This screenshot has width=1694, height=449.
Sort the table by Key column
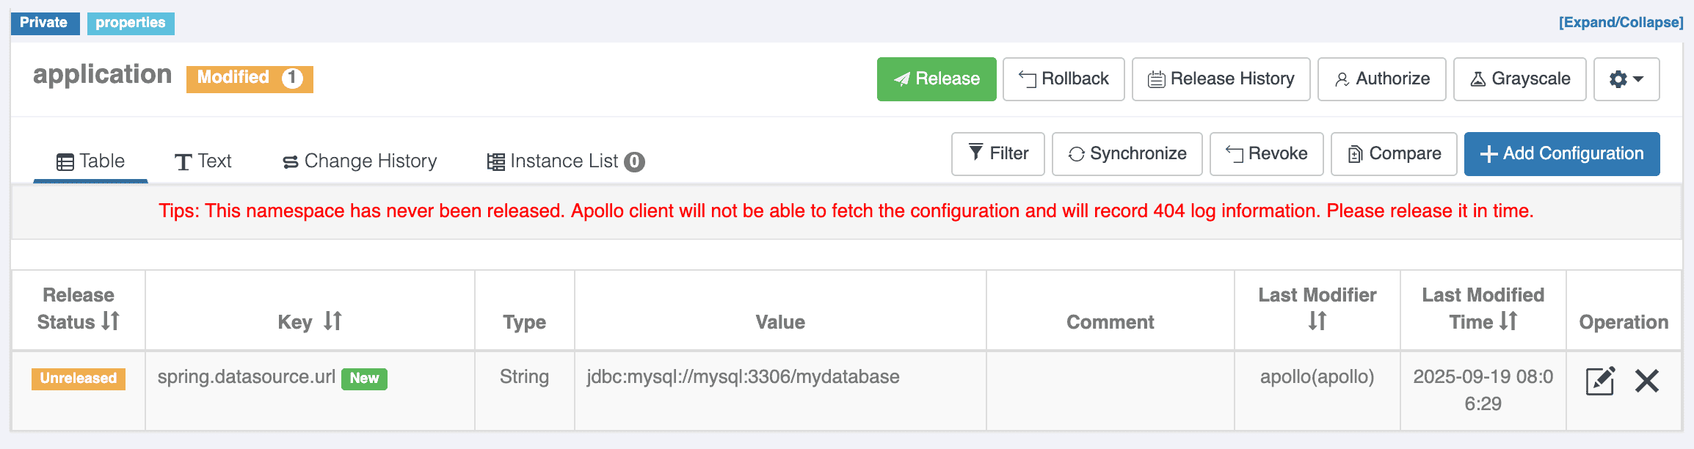(x=332, y=321)
